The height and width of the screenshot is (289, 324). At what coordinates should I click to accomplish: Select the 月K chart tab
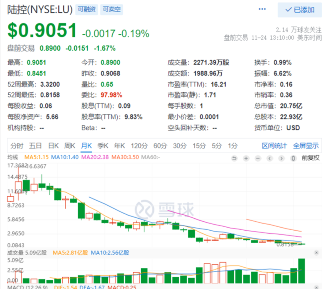point(86,146)
